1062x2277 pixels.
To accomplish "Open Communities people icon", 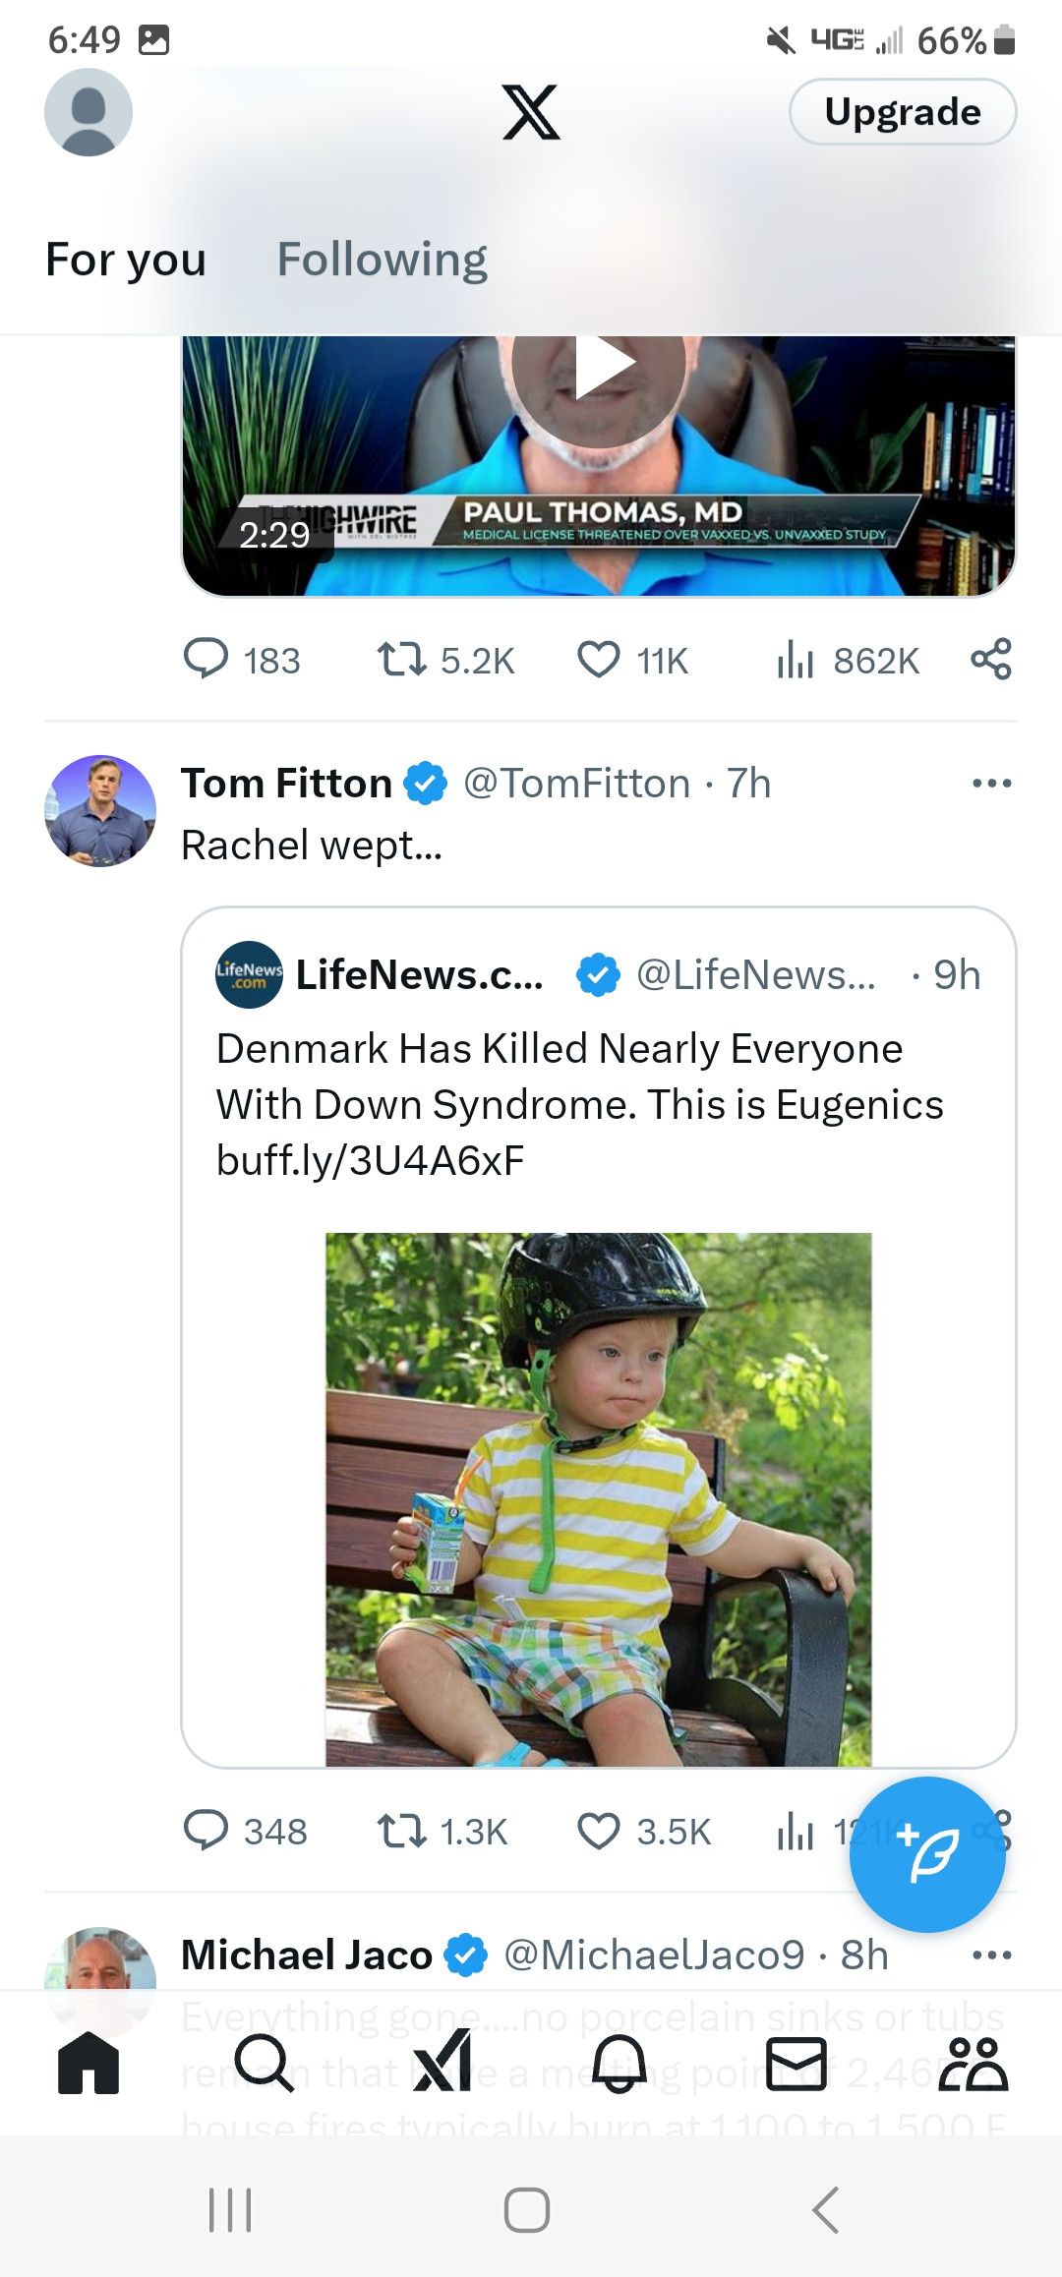I will [973, 2062].
